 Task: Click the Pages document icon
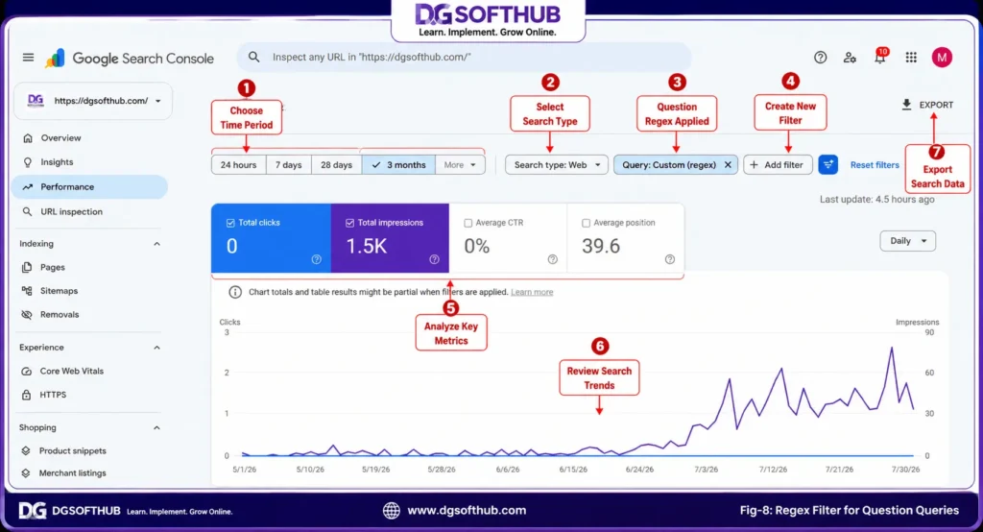tap(27, 267)
